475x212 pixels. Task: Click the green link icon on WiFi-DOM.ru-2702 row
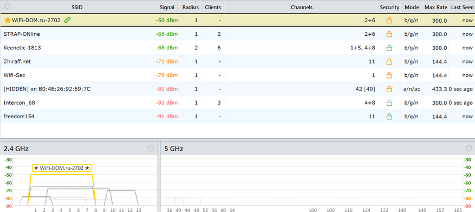click(x=68, y=20)
